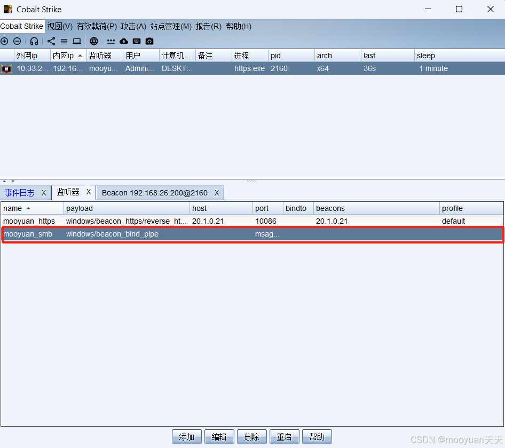The height and width of the screenshot is (448, 505).
Task: Click the 删除 button
Action: pyautogui.click(x=252, y=437)
